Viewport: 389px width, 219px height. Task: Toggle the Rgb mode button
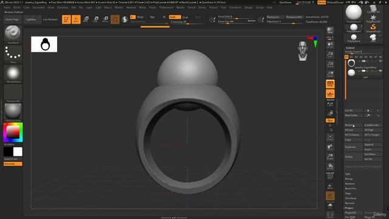click(x=153, y=17)
